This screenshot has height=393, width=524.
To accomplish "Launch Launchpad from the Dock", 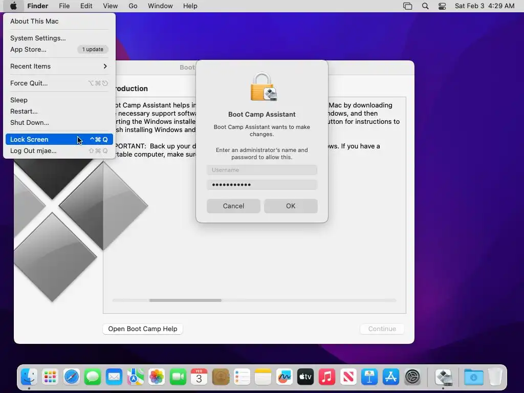I will point(50,377).
